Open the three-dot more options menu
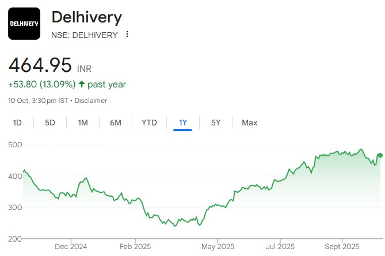This screenshot has height=256, width=385. pyautogui.click(x=127, y=35)
